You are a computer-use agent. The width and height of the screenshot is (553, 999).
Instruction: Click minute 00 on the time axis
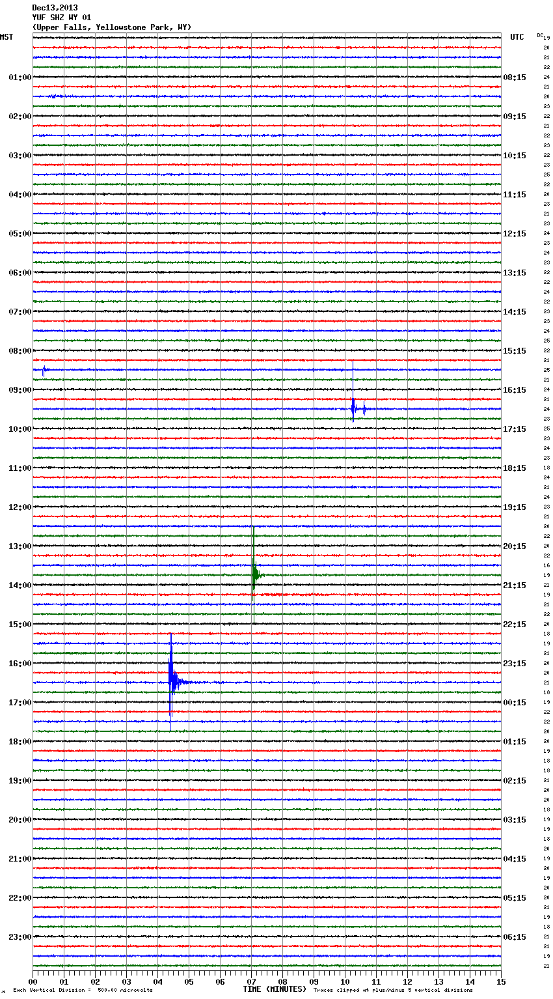click(33, 981)
